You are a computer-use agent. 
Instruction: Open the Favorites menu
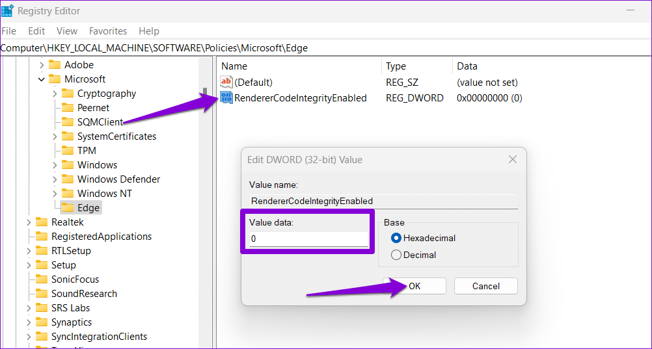tap(108, 31)
